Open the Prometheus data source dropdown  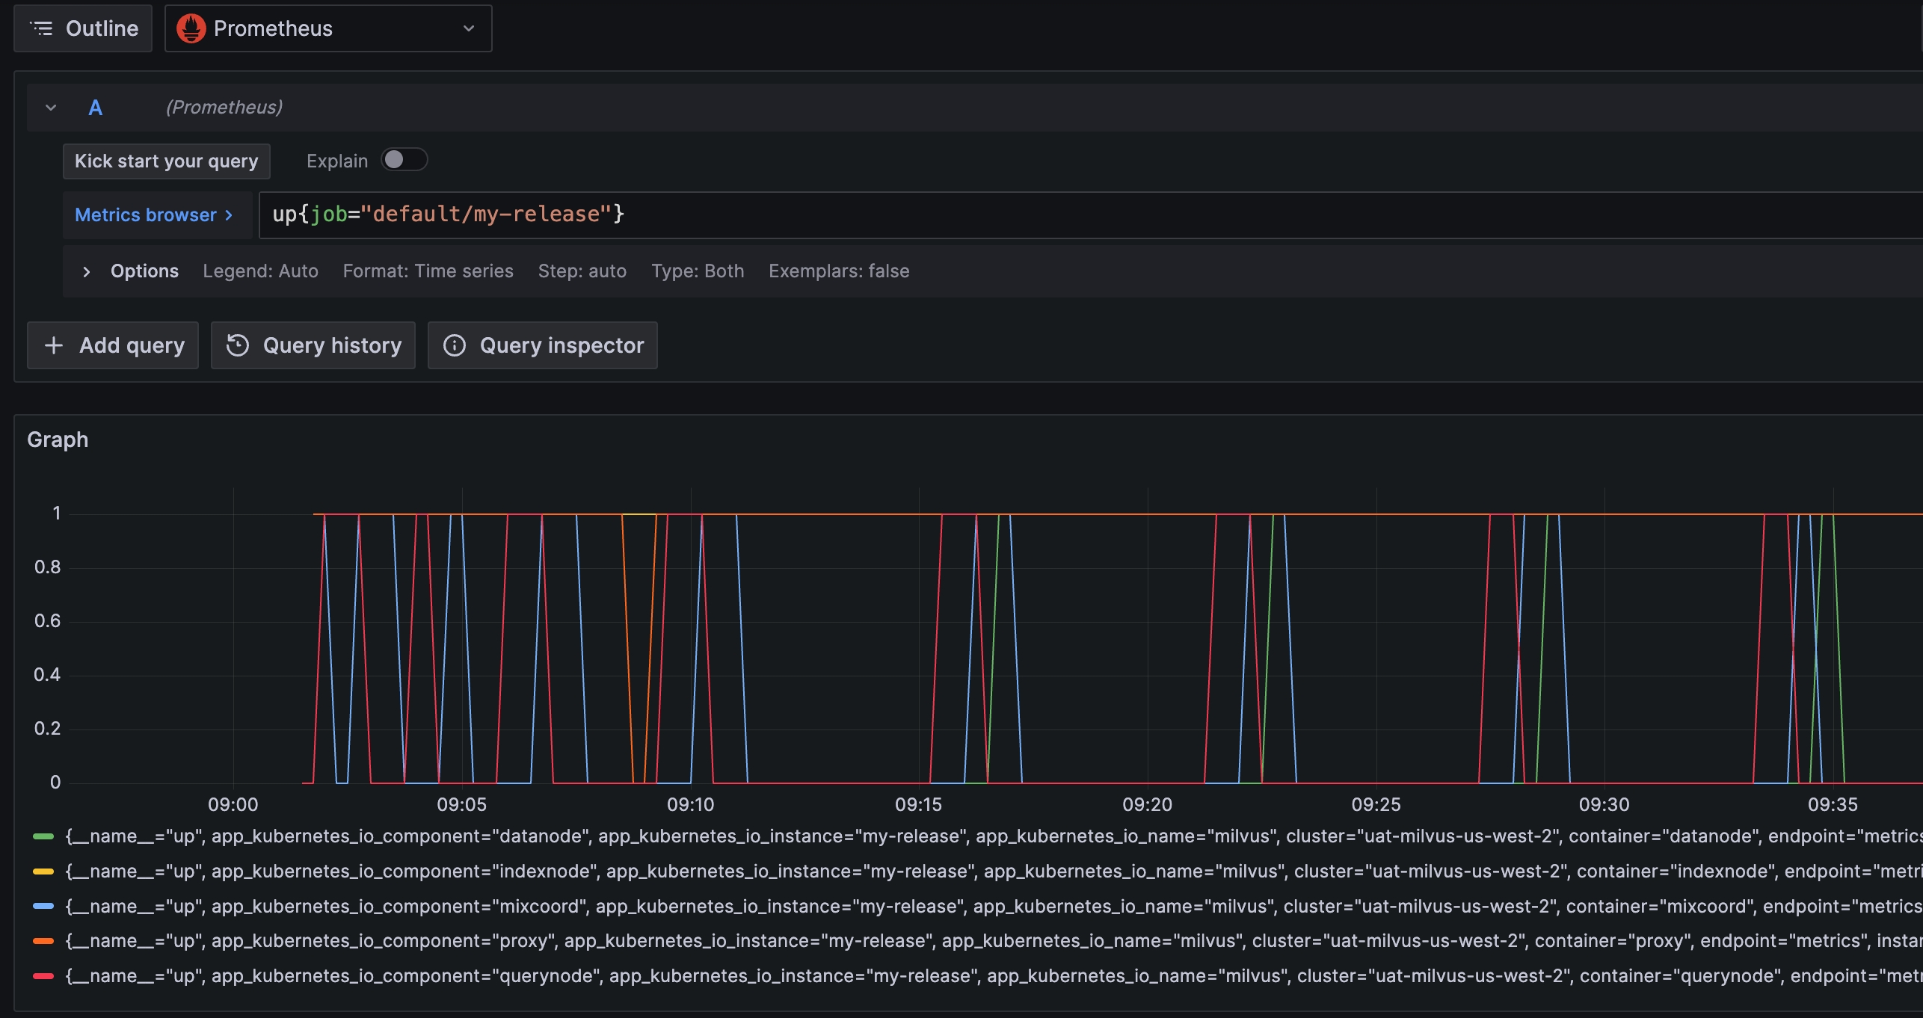pos(327,28)
